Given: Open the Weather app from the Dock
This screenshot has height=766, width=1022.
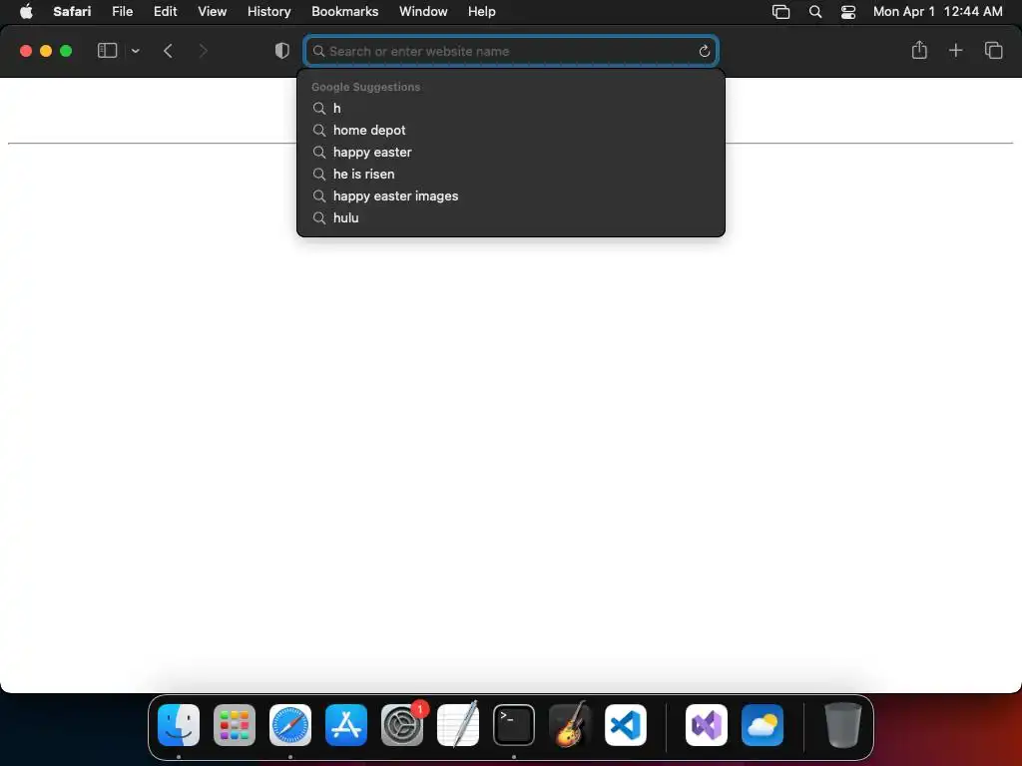Looking at the screenshot, I should click(x=763, y=725).
